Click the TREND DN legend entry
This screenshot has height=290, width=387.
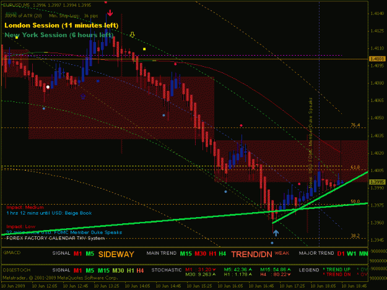337,274
